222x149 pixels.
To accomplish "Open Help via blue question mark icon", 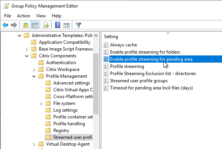I will (57, 25).
